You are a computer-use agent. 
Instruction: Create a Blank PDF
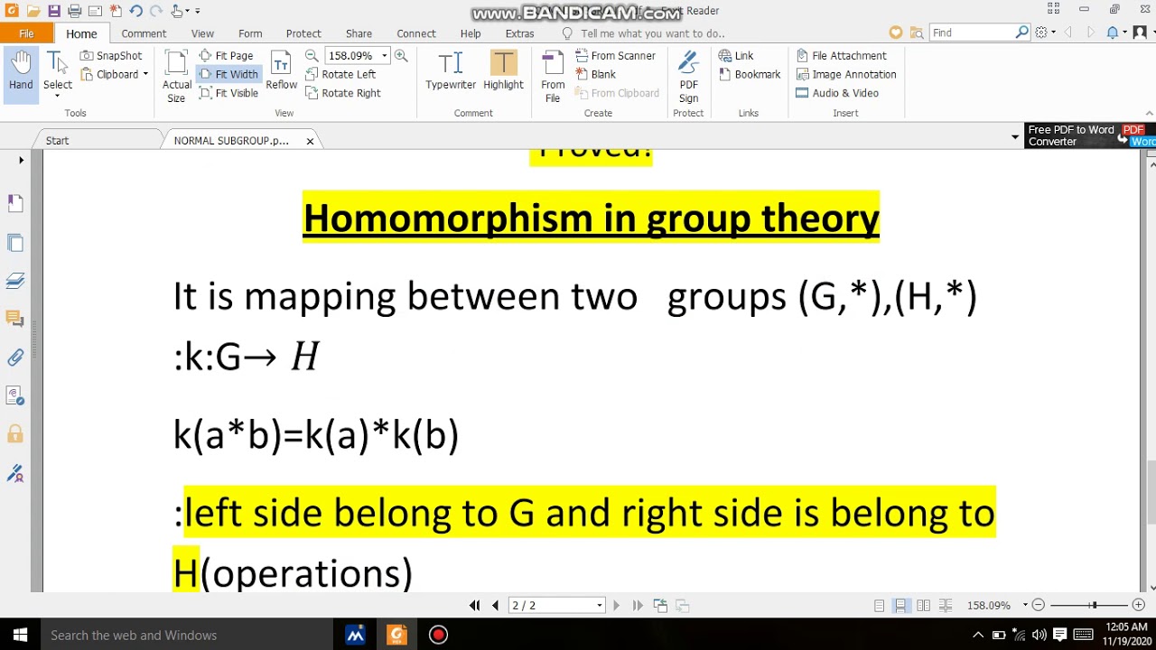[595, 74]
